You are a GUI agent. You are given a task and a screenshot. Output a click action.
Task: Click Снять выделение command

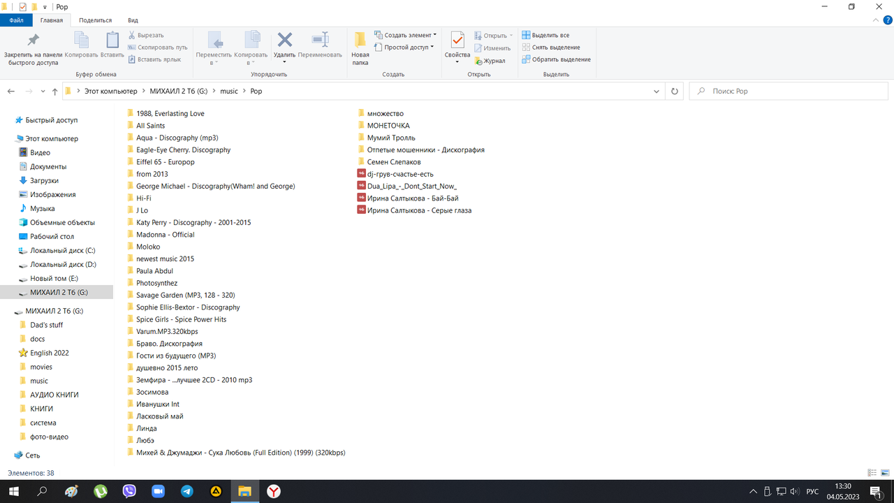(550, 48)
